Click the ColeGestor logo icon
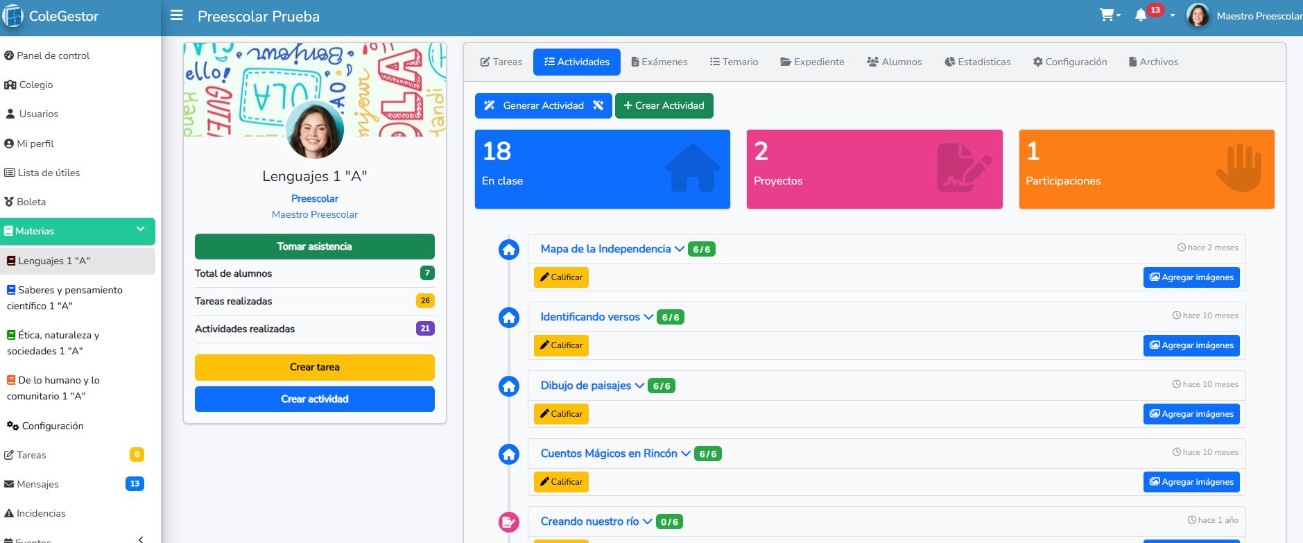This screenshot has height=543, width=1303. (x=12, y=15)
